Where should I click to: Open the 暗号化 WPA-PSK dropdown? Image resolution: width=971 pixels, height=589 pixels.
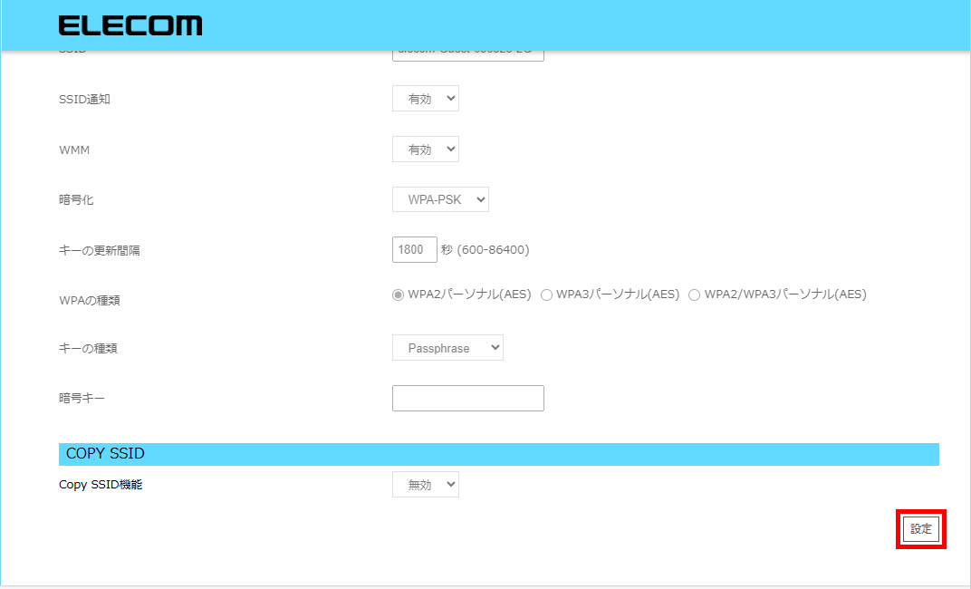tap(440, 199)
